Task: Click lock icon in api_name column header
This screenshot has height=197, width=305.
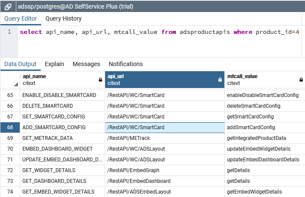Action: click(100, 79)
